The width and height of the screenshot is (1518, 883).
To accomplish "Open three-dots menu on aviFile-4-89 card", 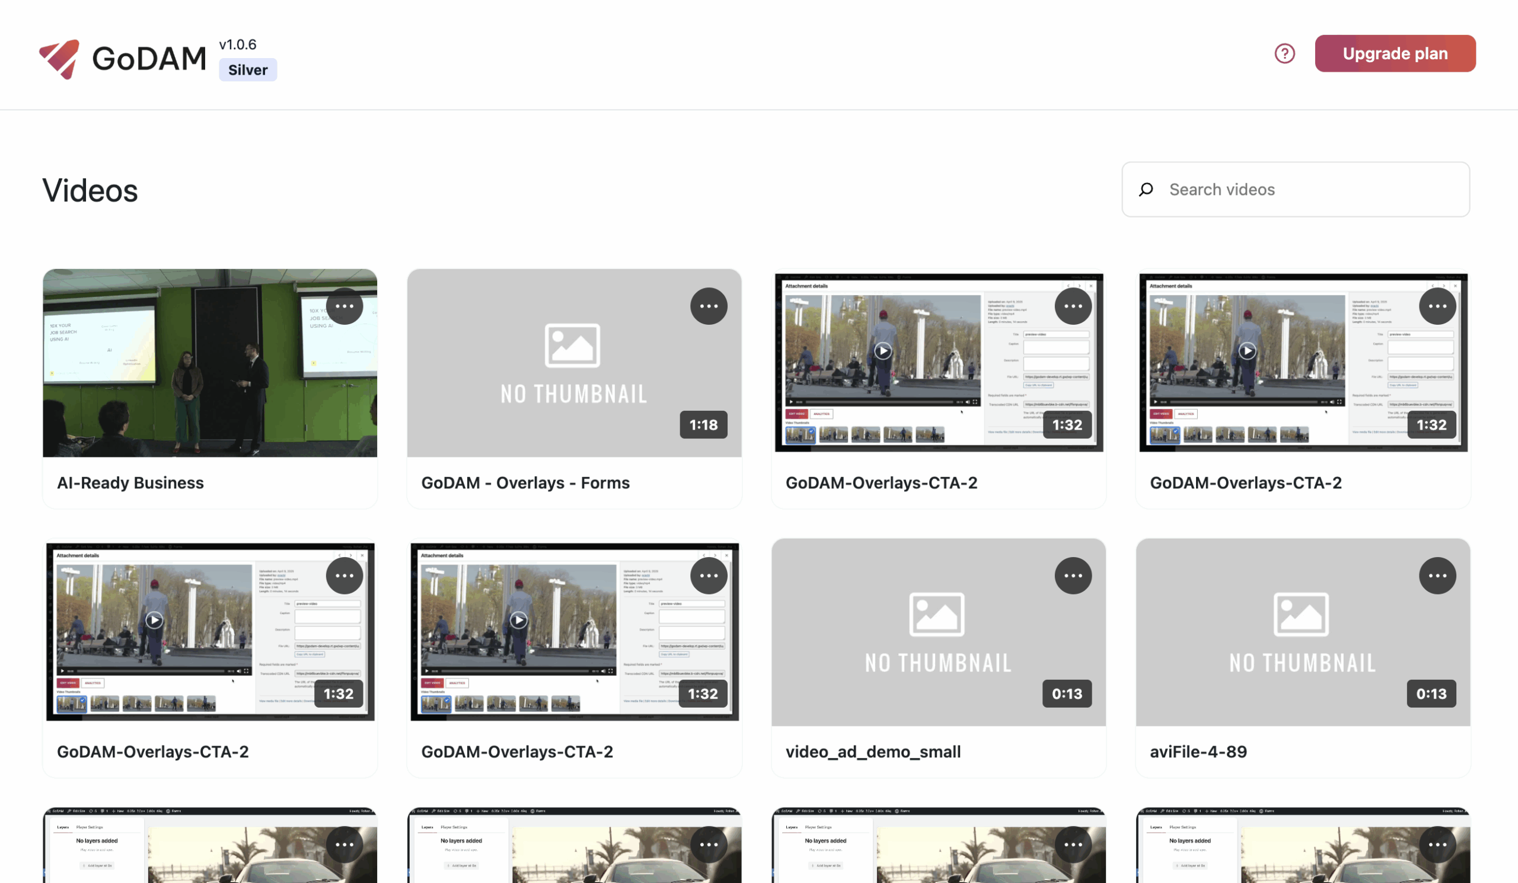I will (1437, 575).
